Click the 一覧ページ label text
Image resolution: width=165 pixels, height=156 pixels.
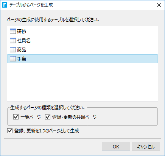pyautogui.click(x=31, y=117)
